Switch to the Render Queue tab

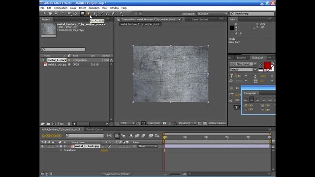tap(94, 129)
